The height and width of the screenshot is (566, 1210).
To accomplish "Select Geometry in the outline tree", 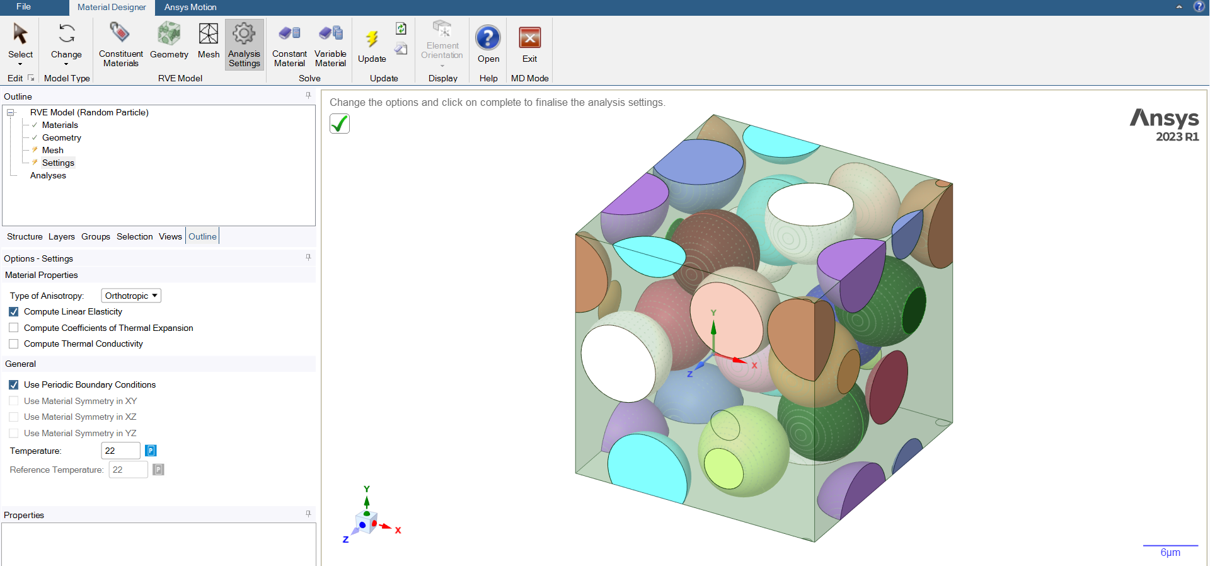I will pyautogui.click(x=62, y=138).
